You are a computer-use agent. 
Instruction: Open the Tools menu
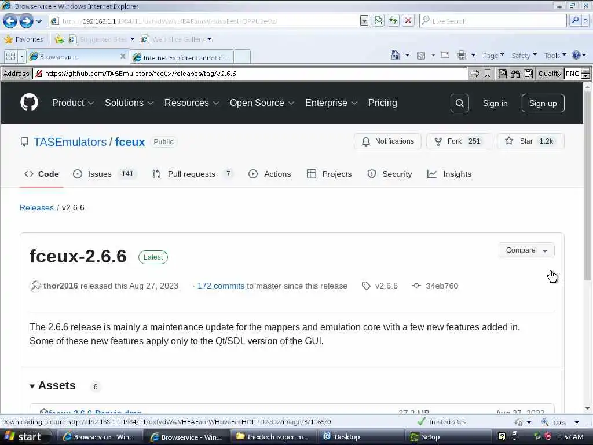pyautogui.click(x=555, y=56)
